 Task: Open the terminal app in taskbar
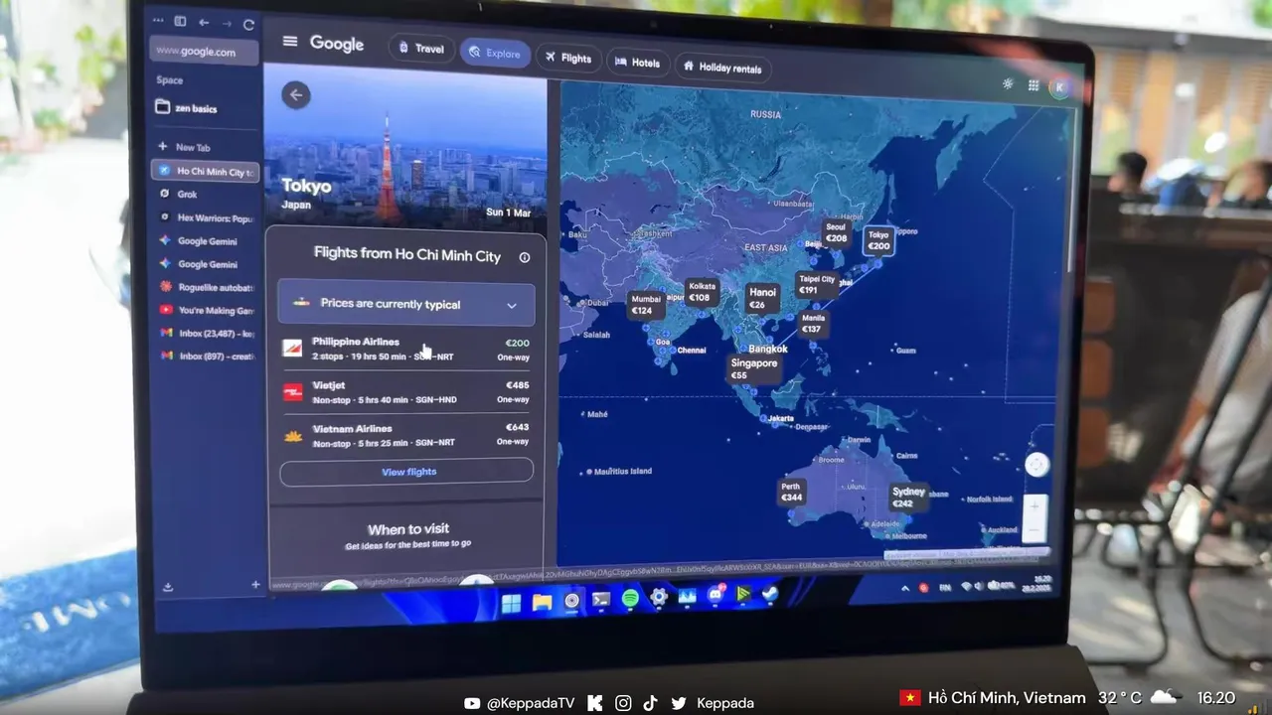coord(601,600)
